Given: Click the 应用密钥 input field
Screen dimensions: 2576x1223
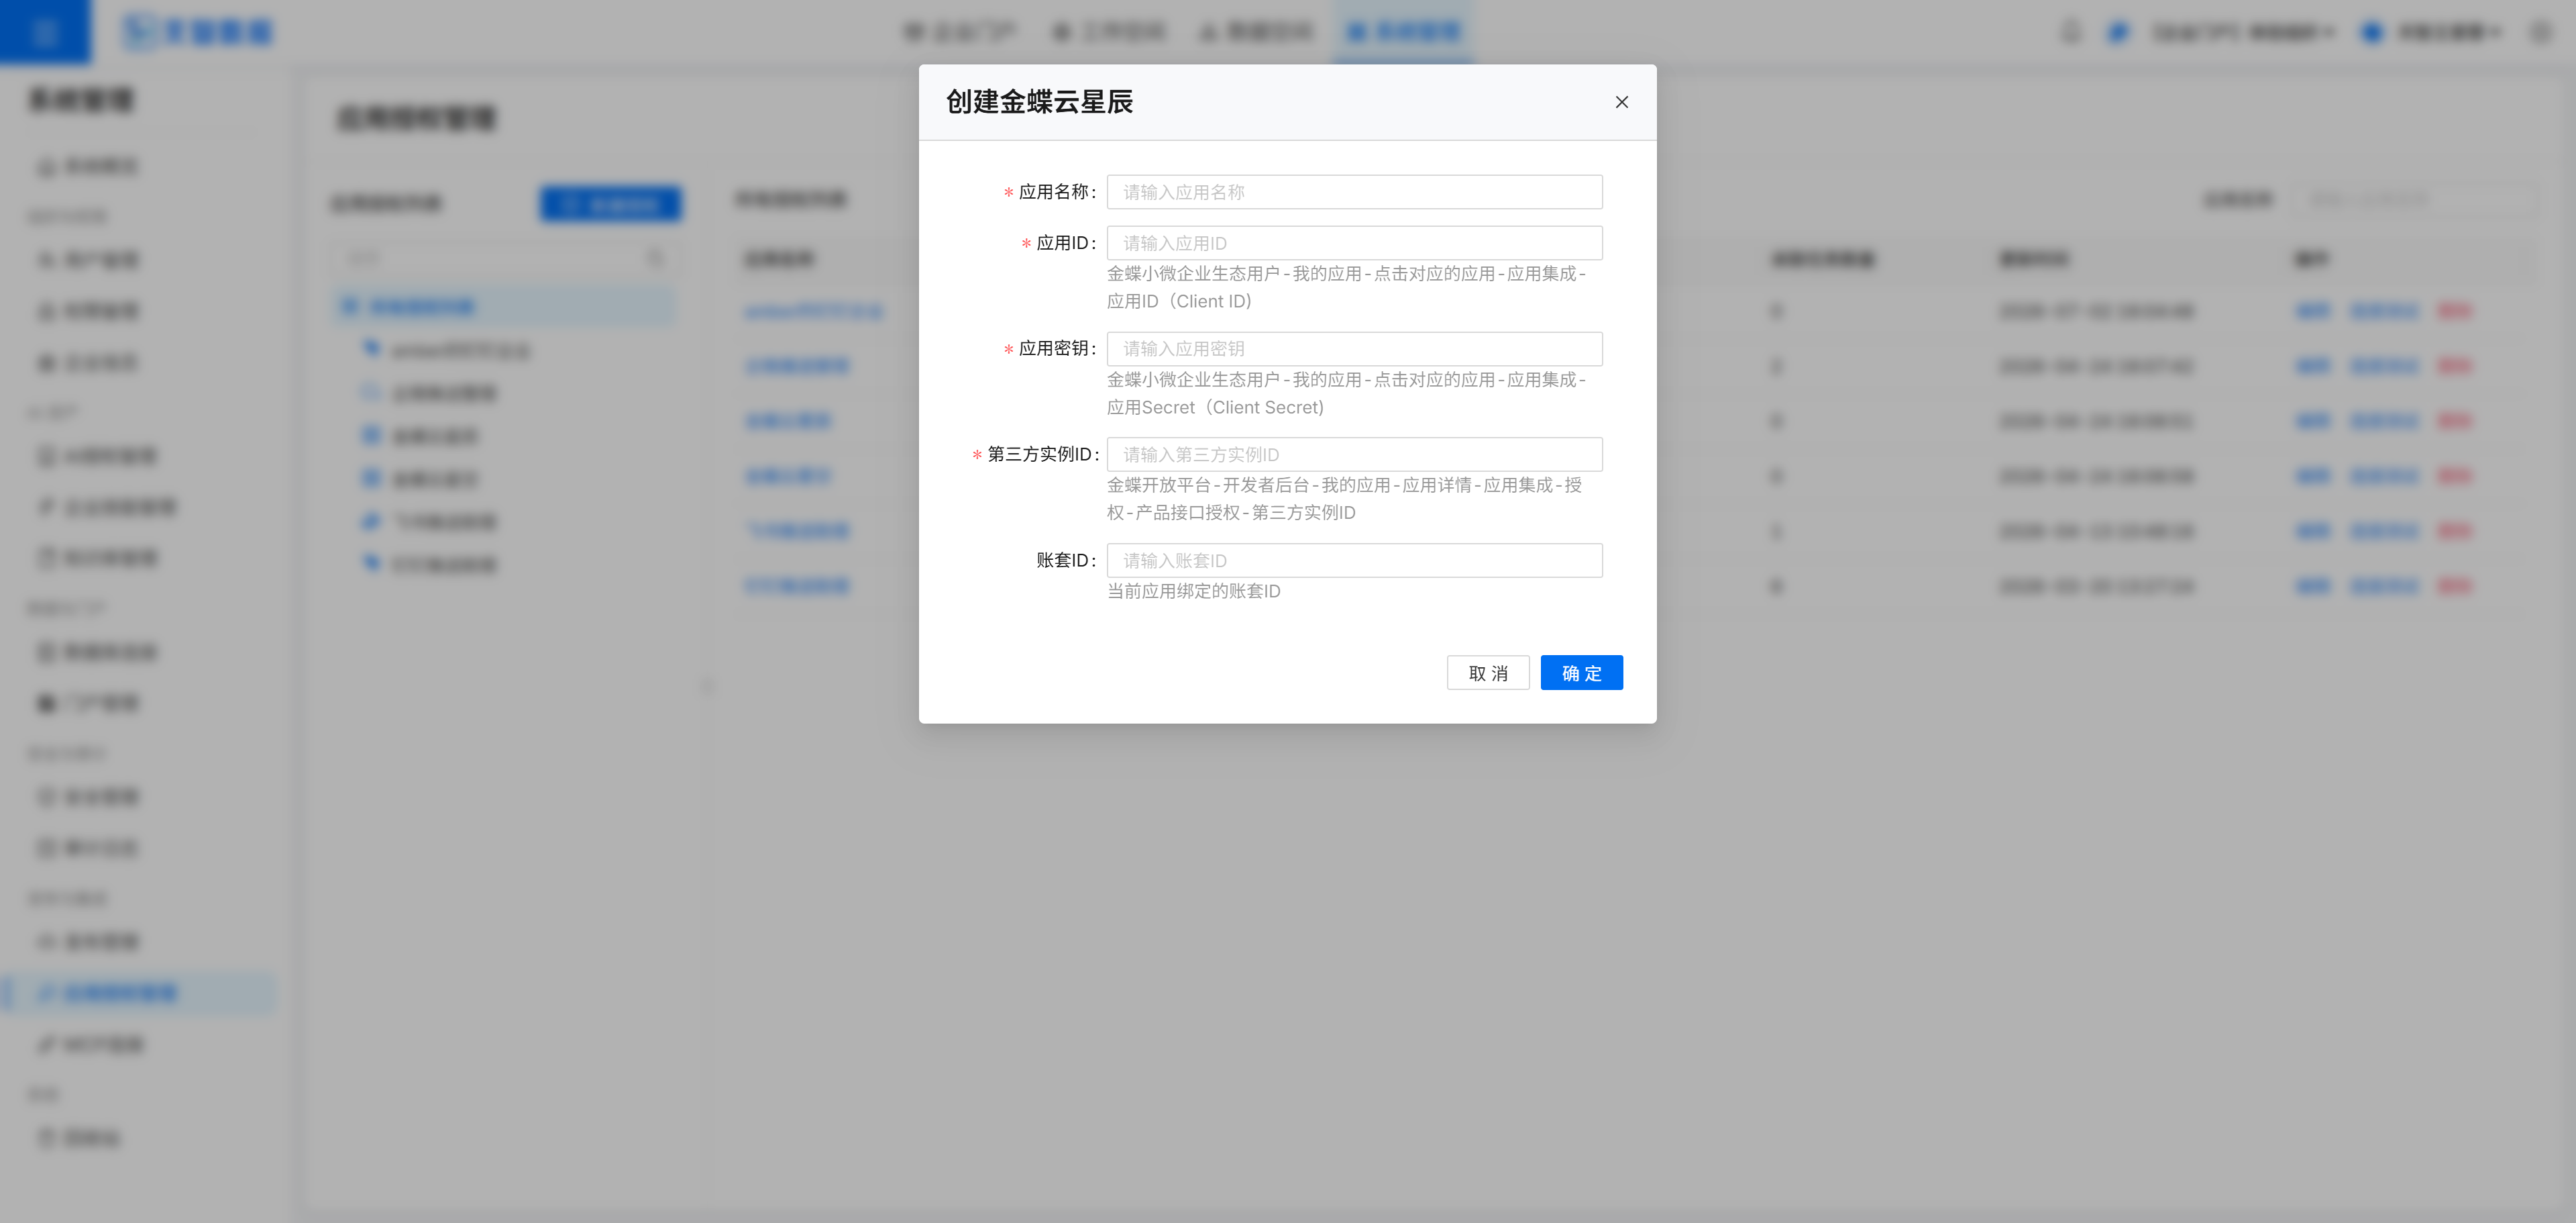Looking at the screenshot, I should (x=1354, y=348).
